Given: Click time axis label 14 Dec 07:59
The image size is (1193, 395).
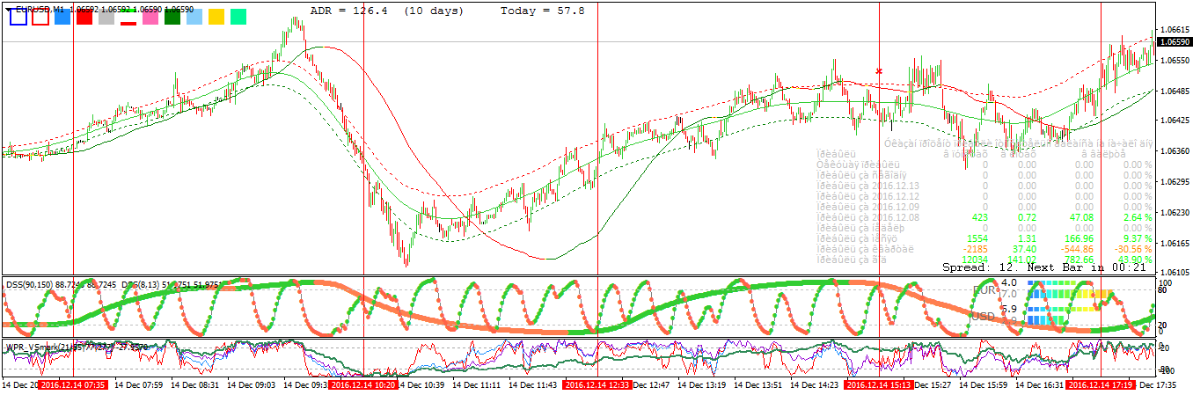Looking at the screenshot, I should click(138, 385).
